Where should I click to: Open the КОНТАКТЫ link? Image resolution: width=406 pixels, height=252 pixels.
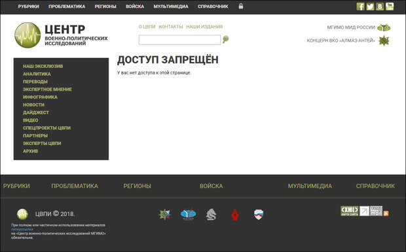pos(171,27)
